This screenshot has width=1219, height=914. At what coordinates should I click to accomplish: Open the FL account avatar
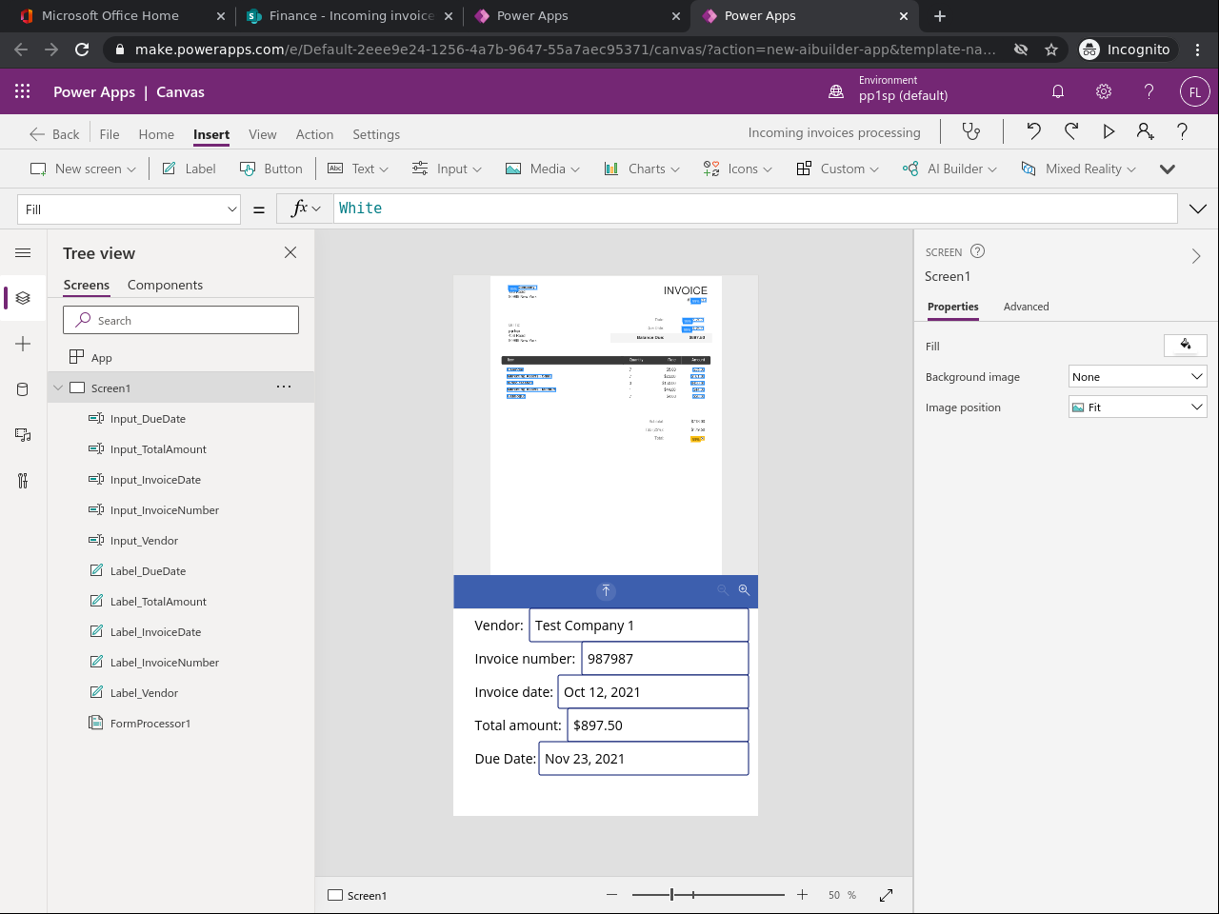[x=1195, y=92]
